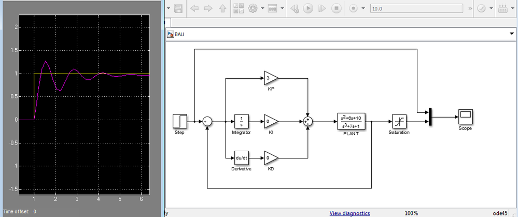Viewport: 518px width, 217px height.
Task: Click the Derivative label text
Action: click(x=241, y=169)
